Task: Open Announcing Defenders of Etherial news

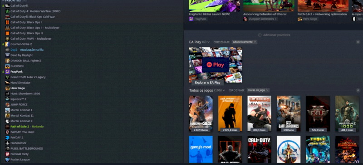Action: (x=265, y=14)
